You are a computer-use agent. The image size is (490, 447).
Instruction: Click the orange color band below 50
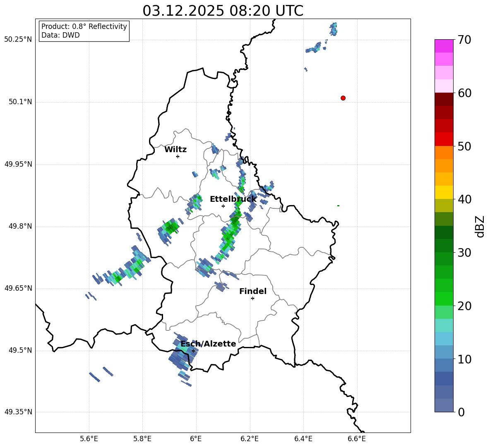tap(444, 152)
